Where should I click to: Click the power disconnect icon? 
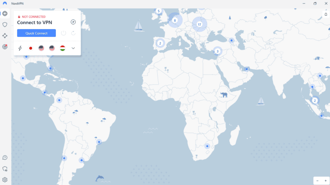64,33
